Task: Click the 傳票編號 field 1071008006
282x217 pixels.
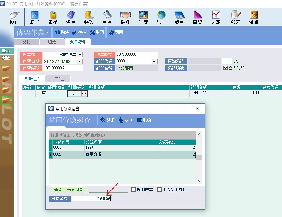Action: (x=63, y=68)
